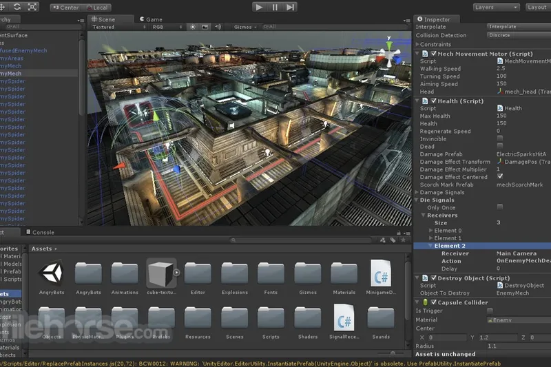This screenshot has height=367, width=551.
Task: Toggle the Dead checkbox
Action: tap(500, 146)
